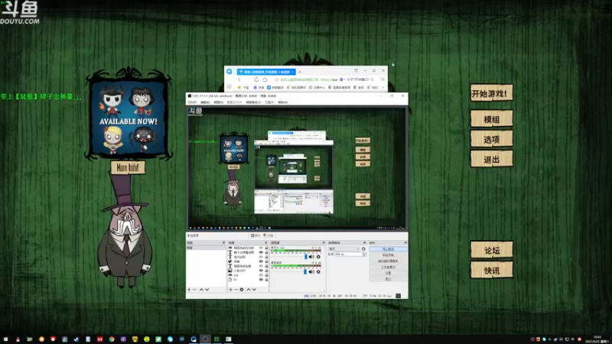The image size is (612, 344).
Task: Toggle lock on the browser globe source
Action: pyautogui.click(x=266, y=261)
